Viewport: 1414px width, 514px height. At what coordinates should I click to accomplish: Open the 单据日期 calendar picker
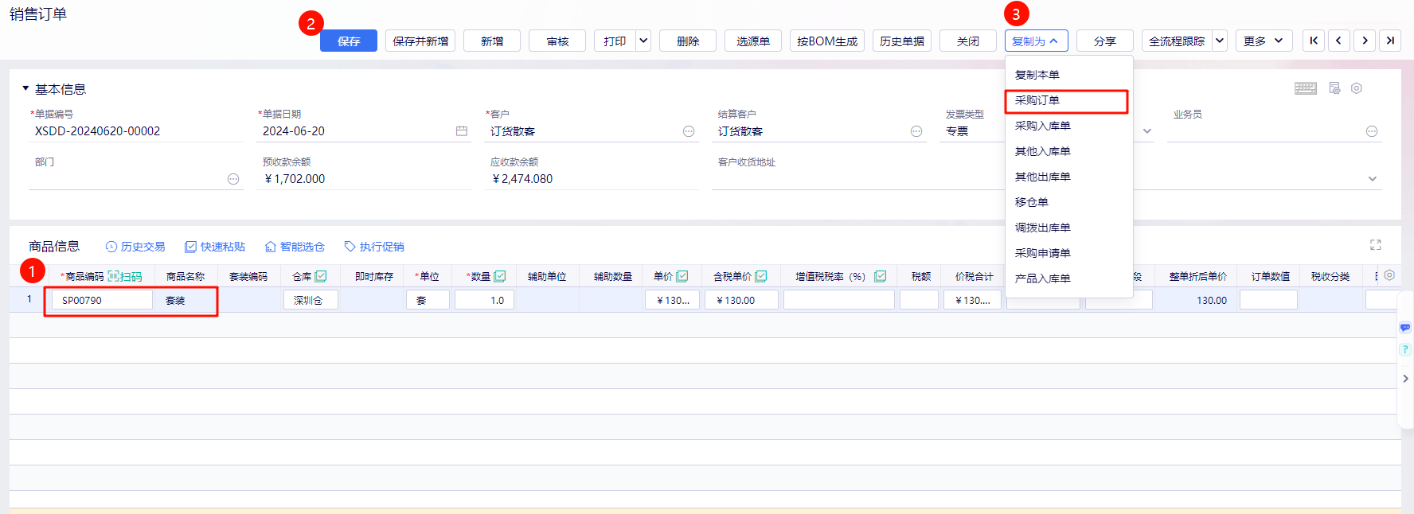pyautogui.click(x=462, y=131)
